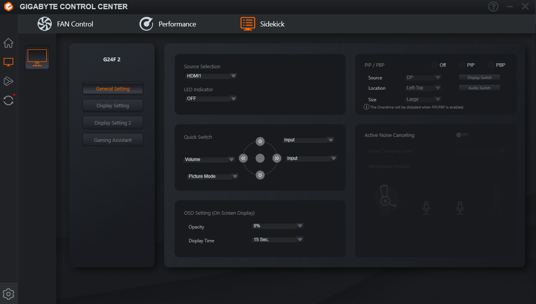Click the LED Indicator label

199,89
